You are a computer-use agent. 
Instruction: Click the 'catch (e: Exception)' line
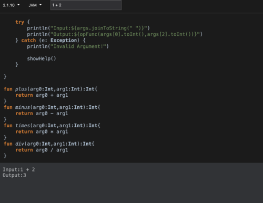click(x=50, y=40)
